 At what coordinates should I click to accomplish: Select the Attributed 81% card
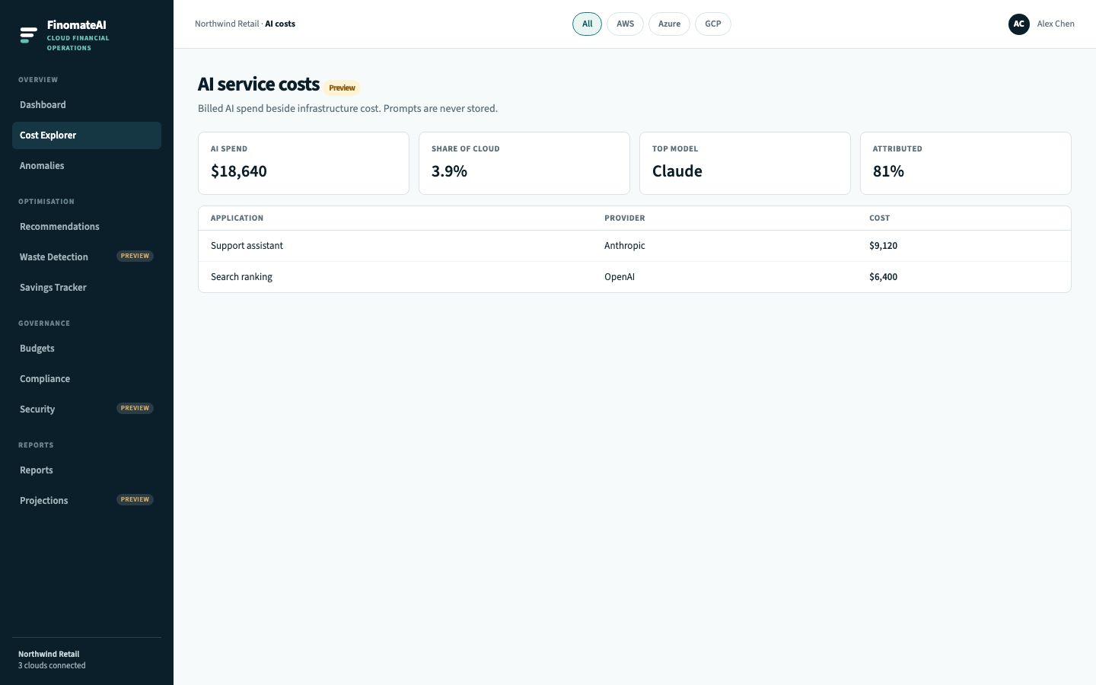pyautogui.click(x=966, y=164)
